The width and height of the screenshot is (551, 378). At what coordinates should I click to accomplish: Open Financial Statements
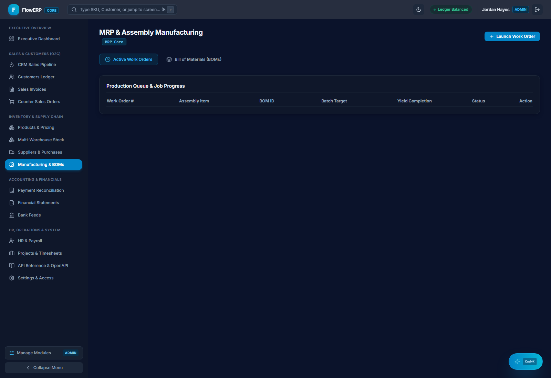(x=43, y=203)
